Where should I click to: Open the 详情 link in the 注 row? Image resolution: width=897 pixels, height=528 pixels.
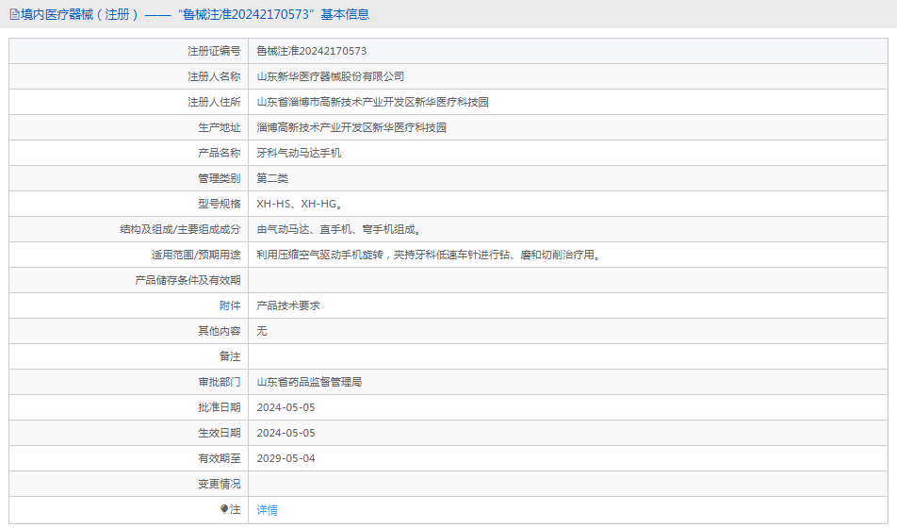point(268,510)
